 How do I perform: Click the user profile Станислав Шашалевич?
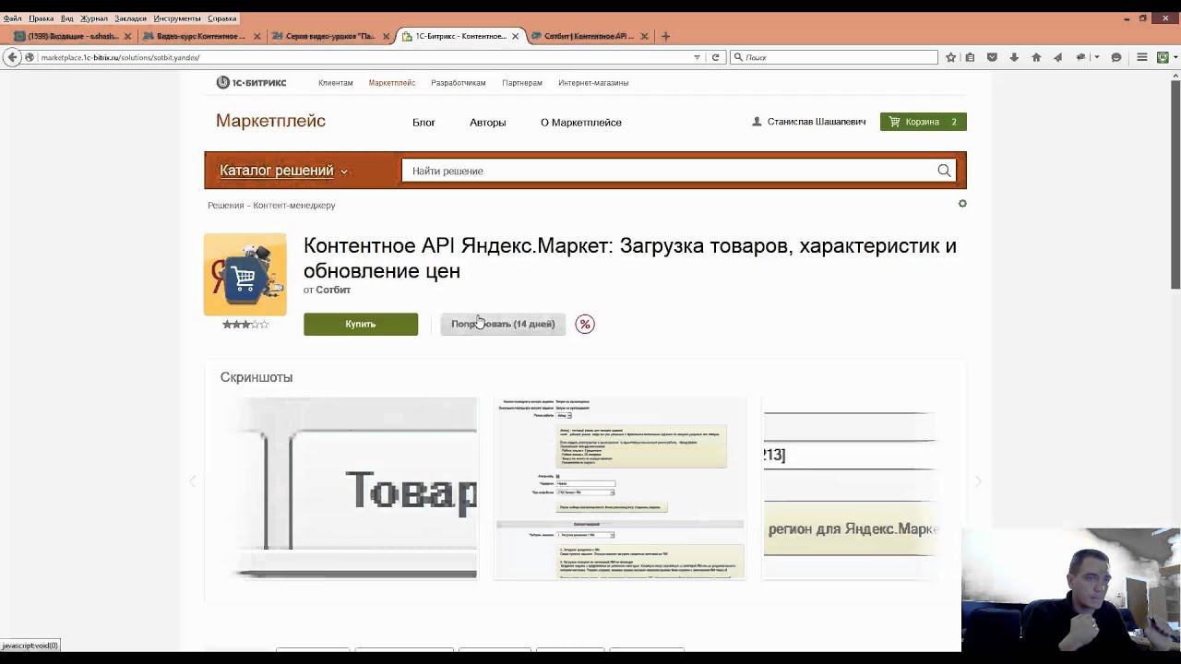point(809,122)
